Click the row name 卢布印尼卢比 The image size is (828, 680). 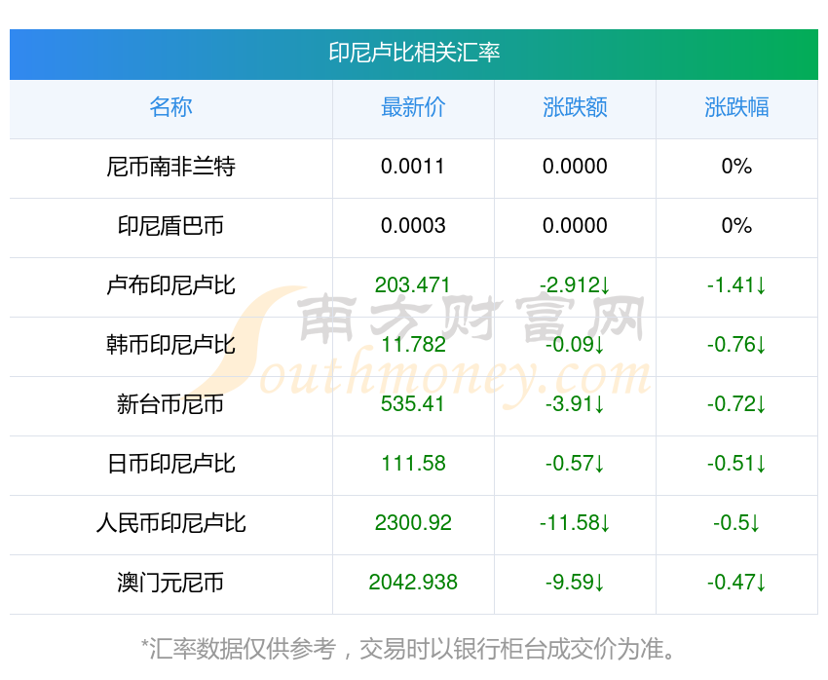click(170, 285)
